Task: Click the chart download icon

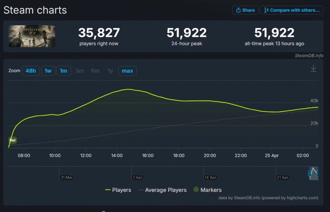Action: (x=313, y=69)
